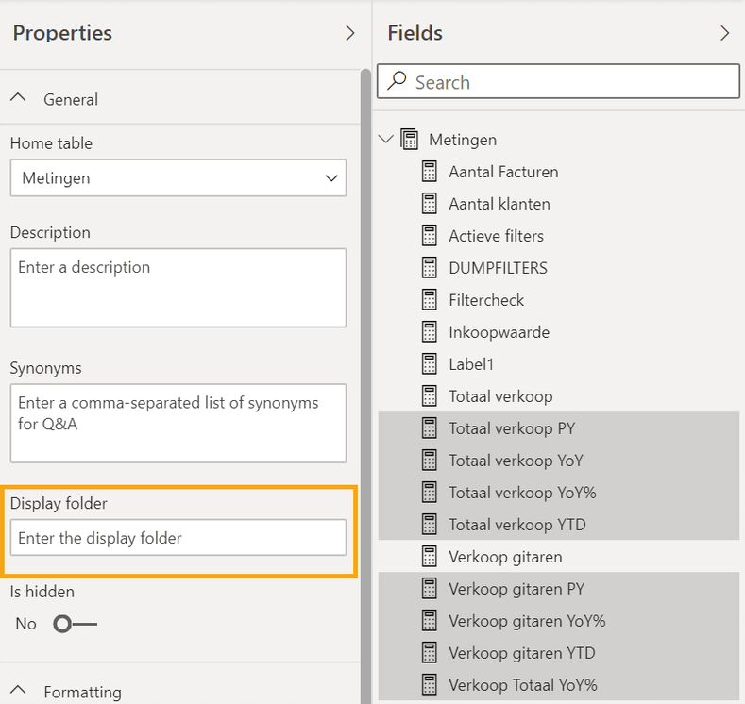Toggle the Is hidden switch
Screen dimensions: 745x704
tap(75, 624)
